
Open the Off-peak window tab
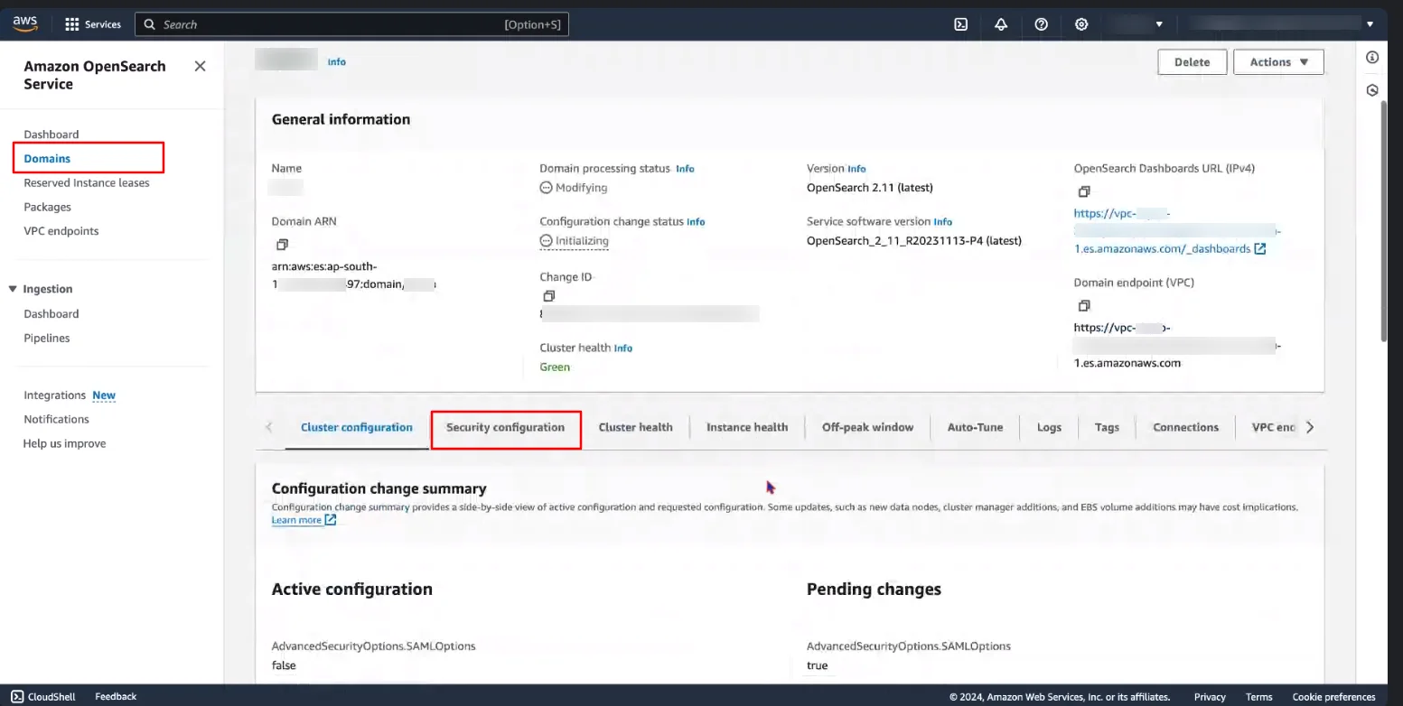click(867, 427)
